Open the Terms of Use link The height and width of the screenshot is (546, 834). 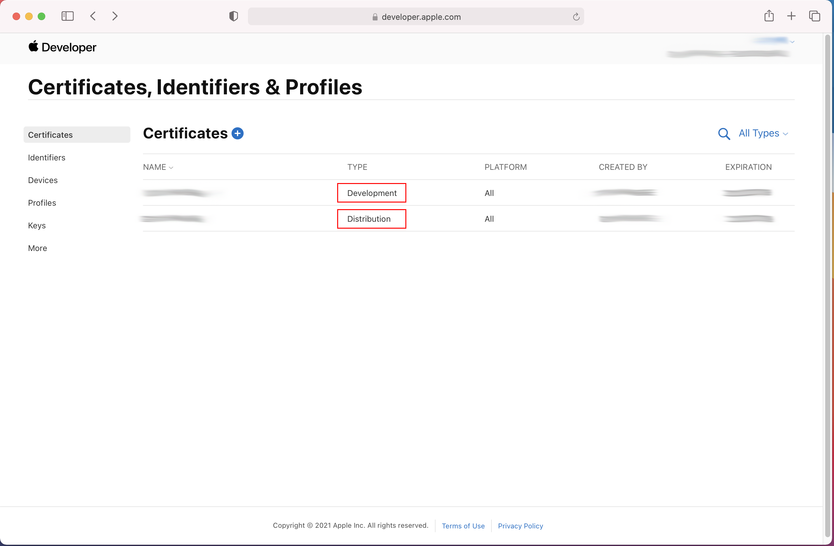[x=463, y=526]
